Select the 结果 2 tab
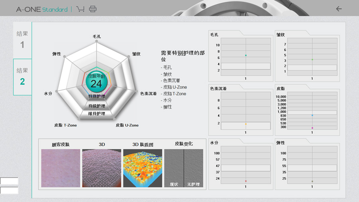The image size is (359, 202). click(22, 77)
